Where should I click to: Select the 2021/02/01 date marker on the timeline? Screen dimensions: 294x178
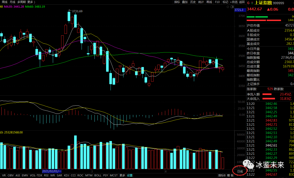coord(52,171)
